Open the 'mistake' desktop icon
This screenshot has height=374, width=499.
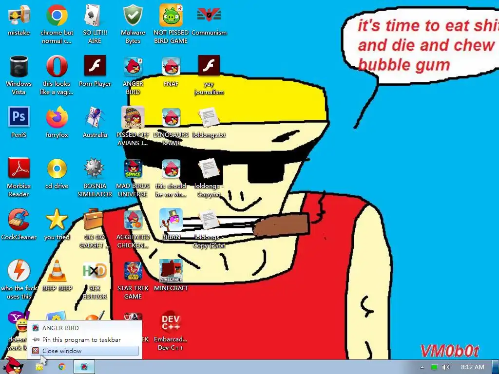(x=19, y=19)
